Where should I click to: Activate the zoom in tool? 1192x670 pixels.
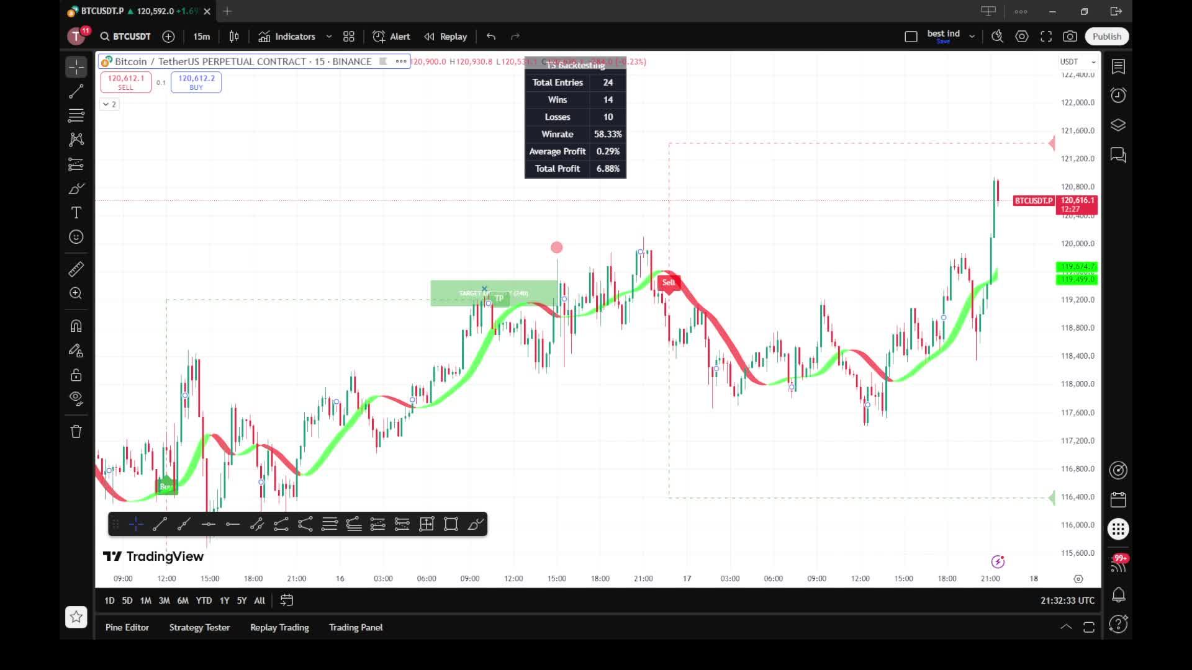pos(76,293)
